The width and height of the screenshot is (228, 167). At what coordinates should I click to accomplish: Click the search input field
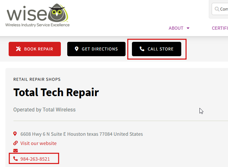click(x=220, y=9)
